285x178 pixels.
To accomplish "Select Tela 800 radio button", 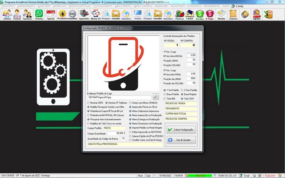I will (x=170, y=99).
